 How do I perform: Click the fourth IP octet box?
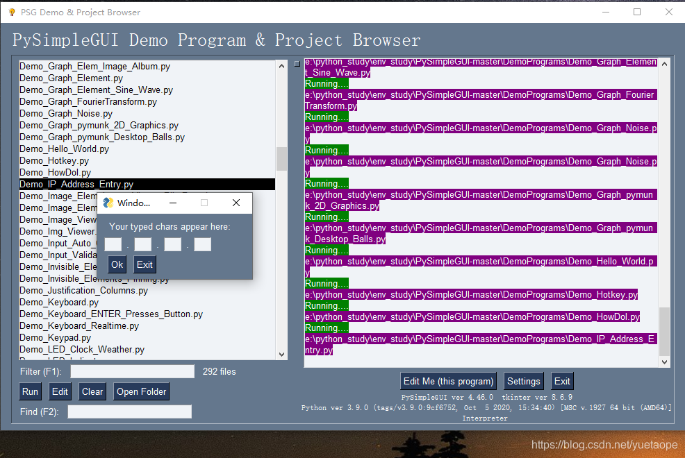[202, 244]
